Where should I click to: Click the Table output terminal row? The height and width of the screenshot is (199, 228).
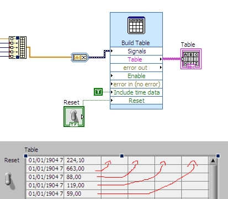pos(136,59)
